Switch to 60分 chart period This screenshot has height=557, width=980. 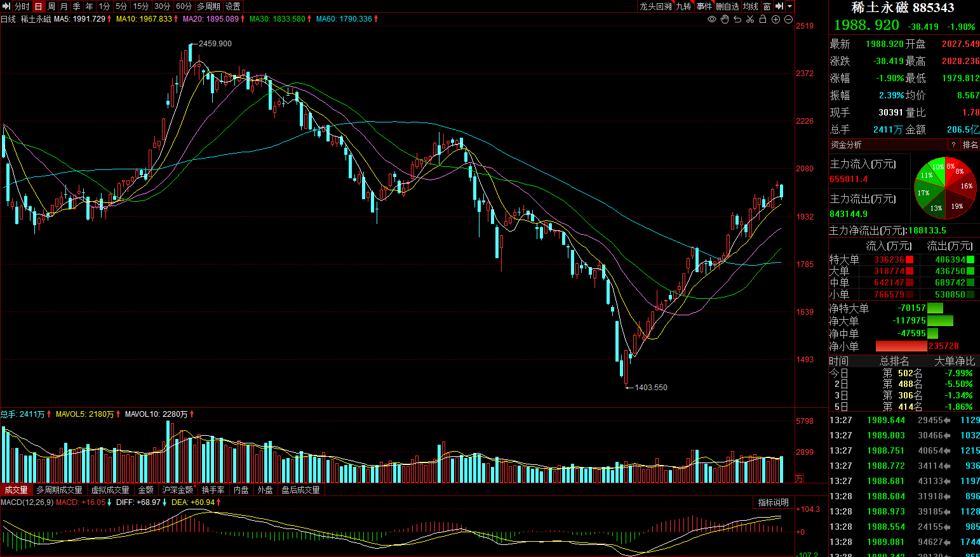click(x=184, y=6)
